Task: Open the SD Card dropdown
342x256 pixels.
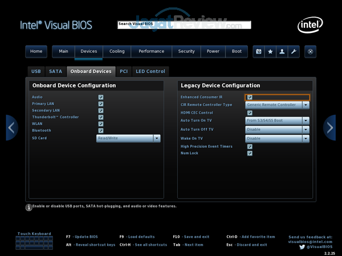Action: click(128, 138)
